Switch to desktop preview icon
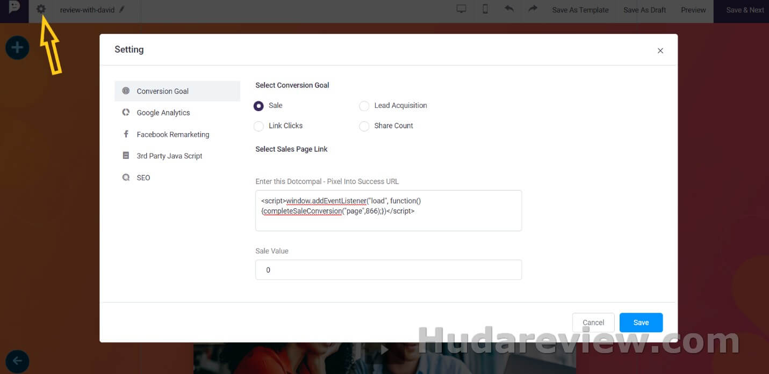Viewport: 769px width, 374px height. (461, 9)
